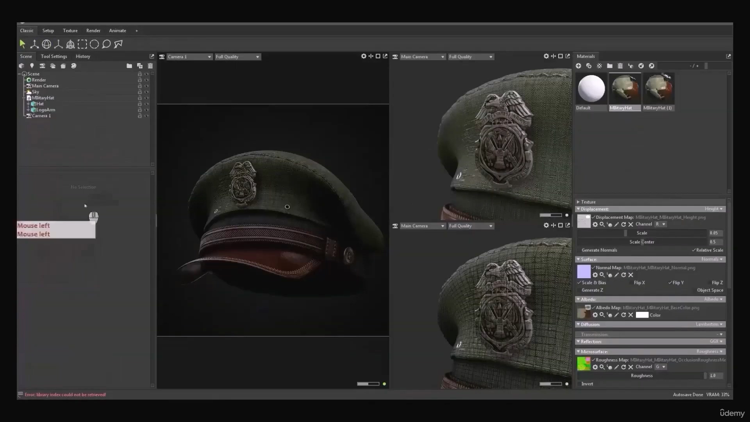
Task: Duplicate selected scene object
Action: click(x=140, y=66)
